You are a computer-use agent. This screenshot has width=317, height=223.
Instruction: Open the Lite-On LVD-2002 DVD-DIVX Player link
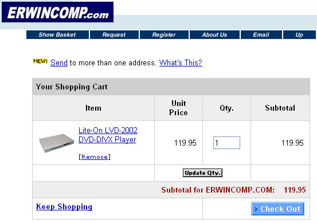pos(108,135)
